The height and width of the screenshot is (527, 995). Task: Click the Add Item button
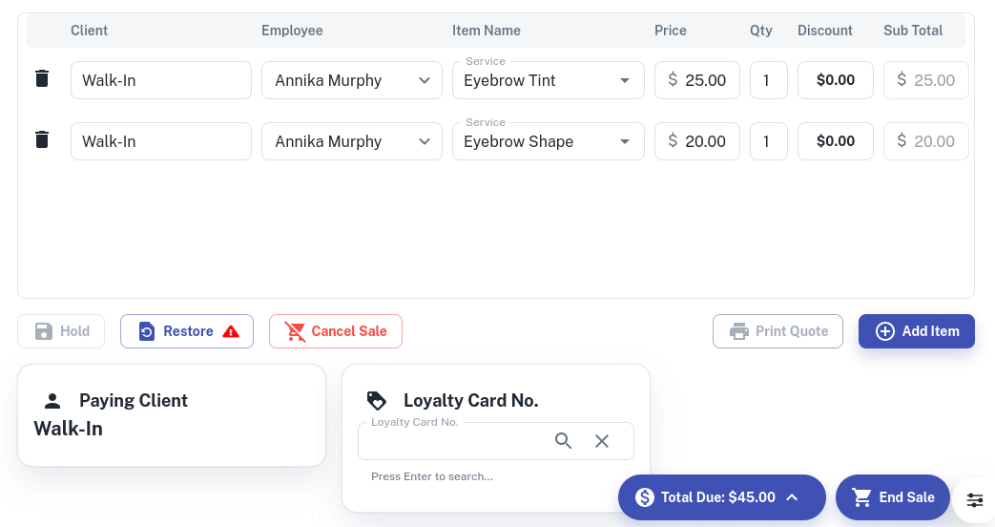click(x=916, y=331)
